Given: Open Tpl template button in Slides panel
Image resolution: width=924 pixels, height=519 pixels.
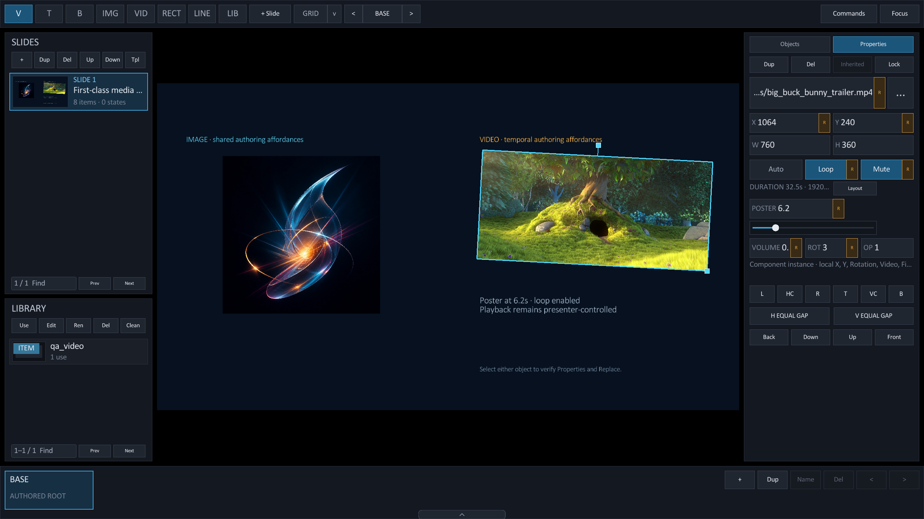Looking at the screenshot, I should point(135,60).
